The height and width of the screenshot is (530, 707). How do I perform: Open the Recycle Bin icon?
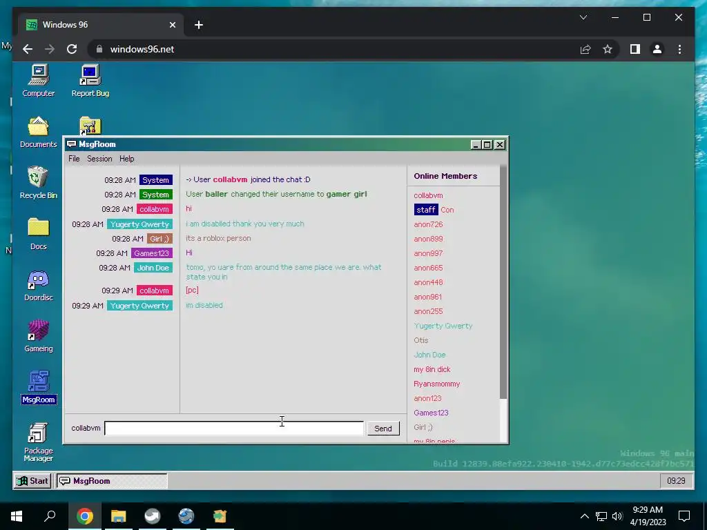click(x=39, y=183)
